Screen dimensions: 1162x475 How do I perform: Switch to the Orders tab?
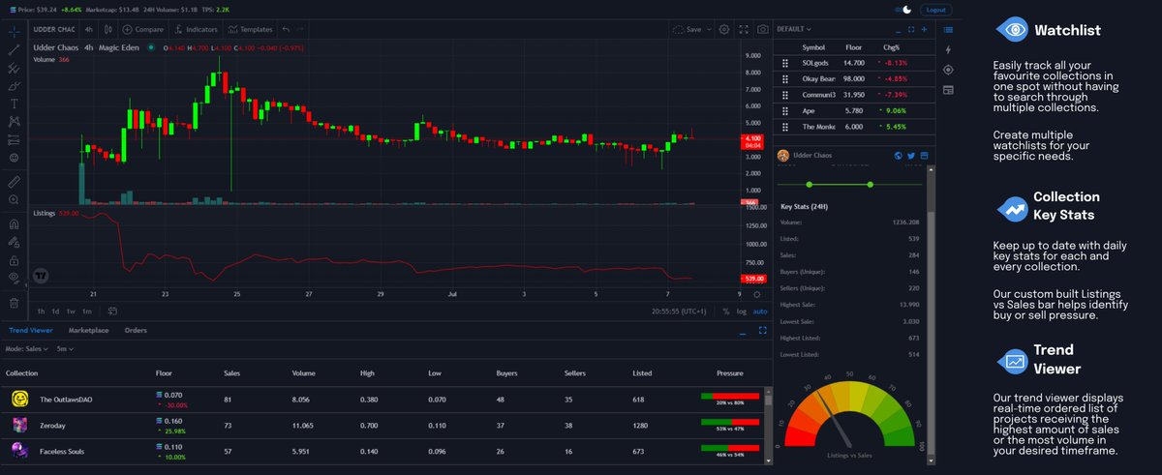[136, 330]
